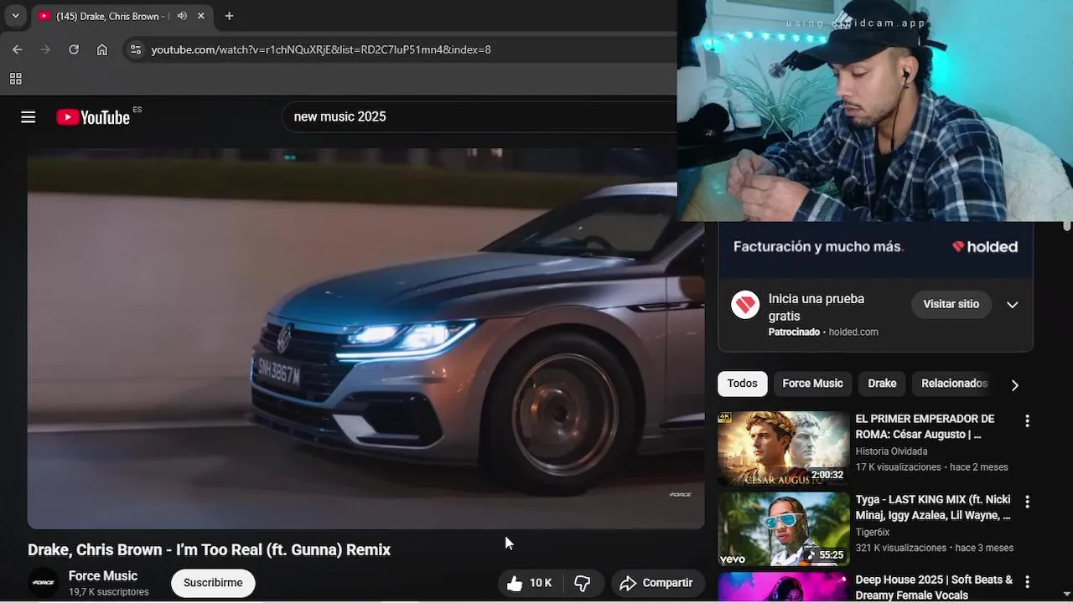Screen dimensions: 1073x603
Task: Open 'Tyga - LAST KING MIX' video title
Action: (933, 507)
